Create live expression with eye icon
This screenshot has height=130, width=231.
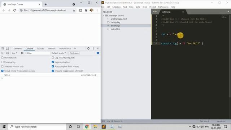pos(22,53)
